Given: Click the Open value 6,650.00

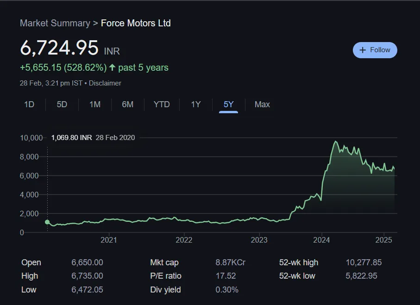Looking at the screenshot, I should pos(87,262).
